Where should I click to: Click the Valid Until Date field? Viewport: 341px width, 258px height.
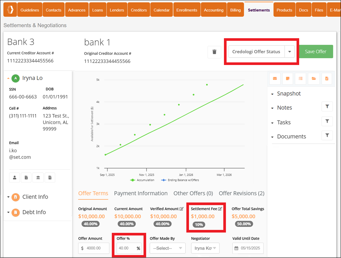click(248, 248)
